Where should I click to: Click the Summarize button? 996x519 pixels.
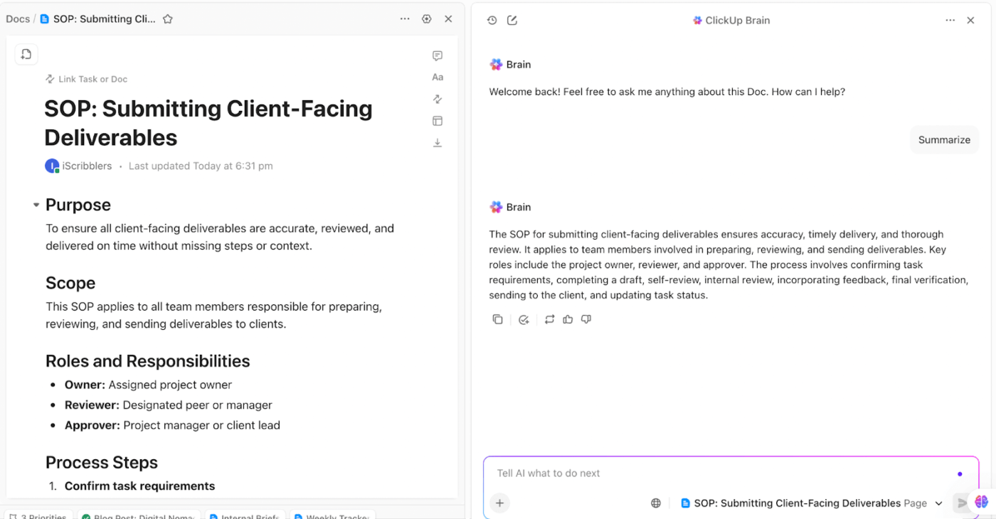click(944, 139)
